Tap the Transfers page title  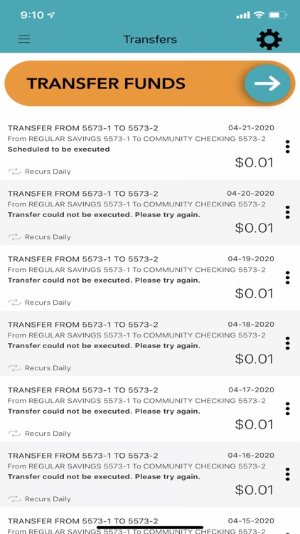[150, 39]
